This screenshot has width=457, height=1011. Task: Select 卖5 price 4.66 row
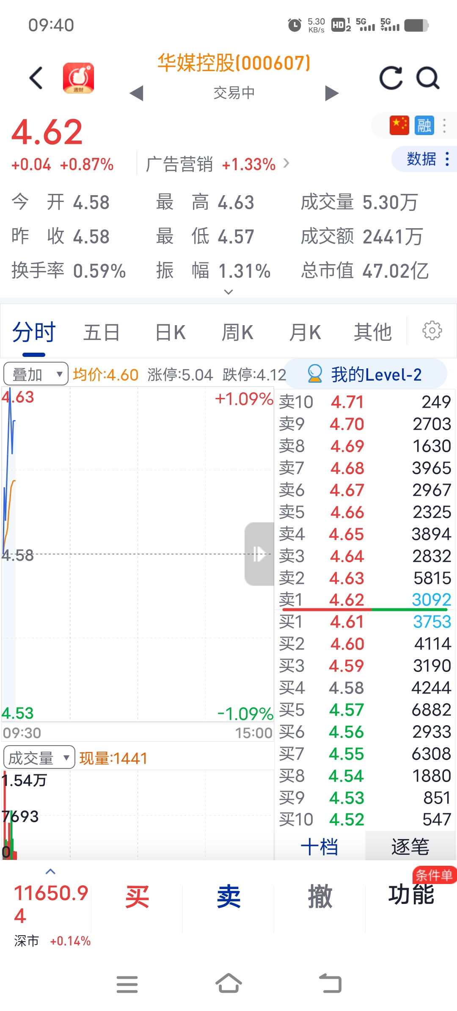[x=365, y=512]
